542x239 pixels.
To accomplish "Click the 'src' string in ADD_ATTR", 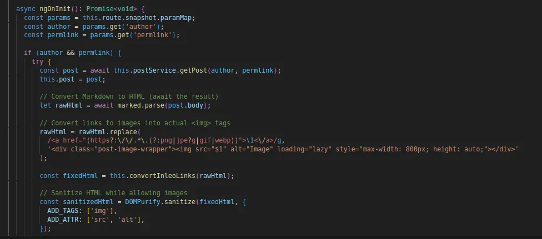I will (x=102, y=220).
